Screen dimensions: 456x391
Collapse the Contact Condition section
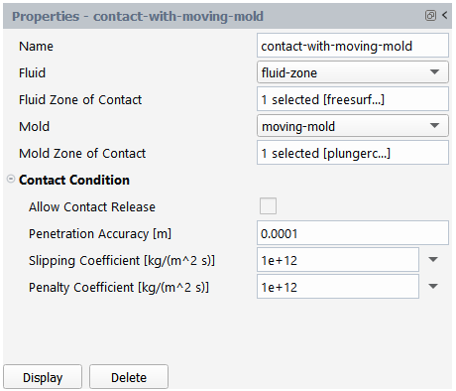coord(11,179)
